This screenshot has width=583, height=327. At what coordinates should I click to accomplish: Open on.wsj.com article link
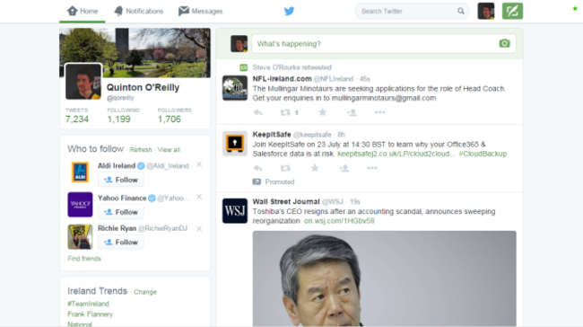pyautogui.click(x=339, y=221)
